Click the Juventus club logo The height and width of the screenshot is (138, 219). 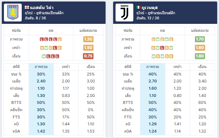[125, 13]
